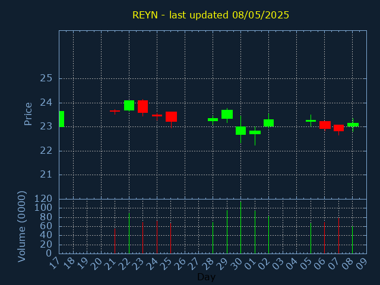Viewport: 380px width, 285px height.
Task: Click the green volume bar for day 08
Action: point(352,240)
